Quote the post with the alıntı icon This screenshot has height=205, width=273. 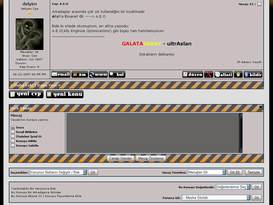224,74
